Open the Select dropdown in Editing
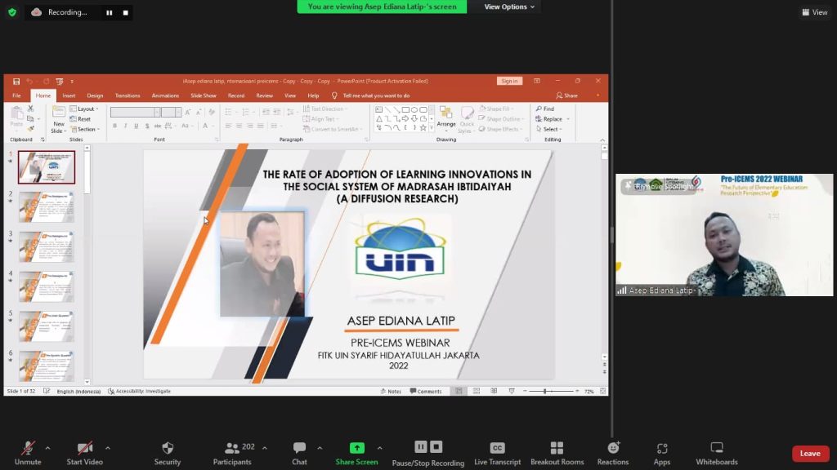Screen dimensions: 837x470 549,130
